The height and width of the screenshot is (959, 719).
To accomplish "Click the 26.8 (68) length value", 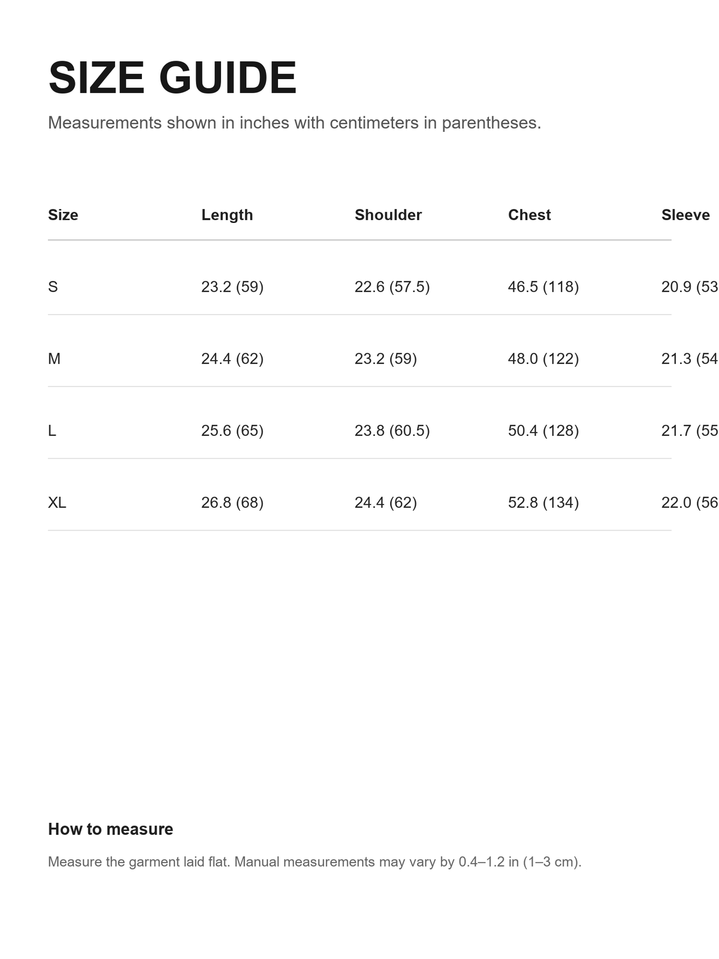I will (x=232, y=502).
